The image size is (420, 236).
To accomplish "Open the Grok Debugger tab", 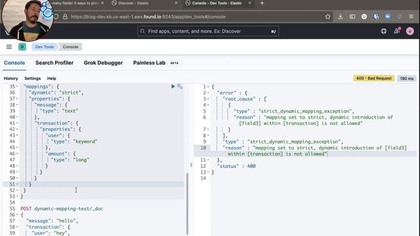I will pyautogui.click(x=103, y=63).
